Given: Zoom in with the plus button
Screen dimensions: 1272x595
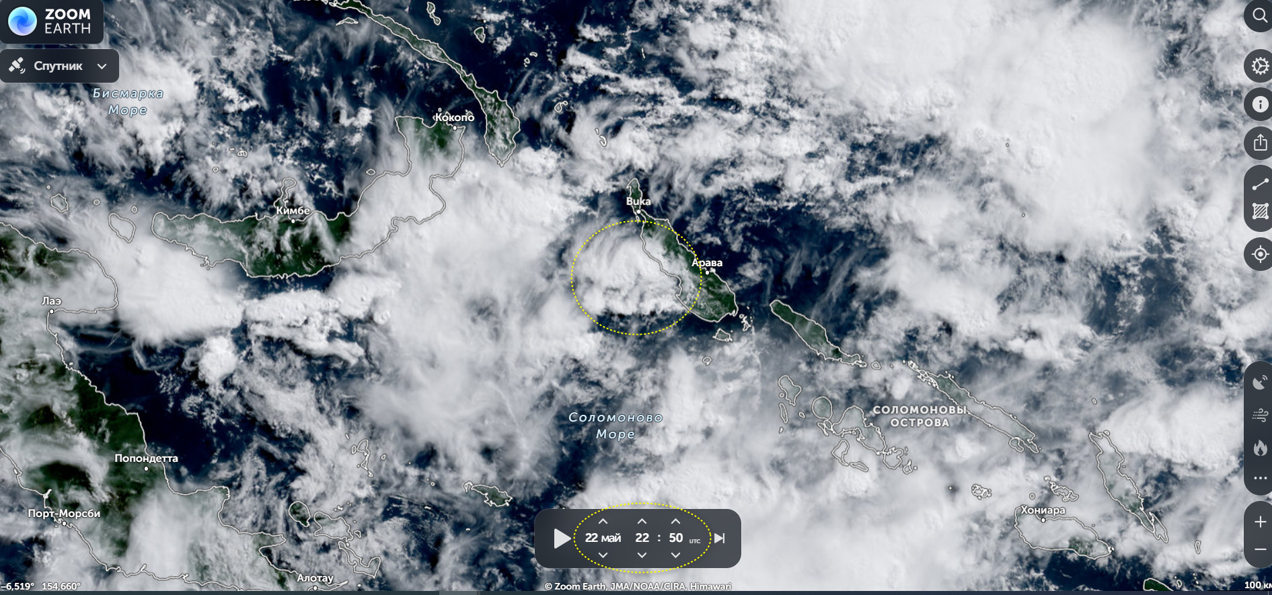Looking at the screenshot, I should click(x=1259, y=522).
